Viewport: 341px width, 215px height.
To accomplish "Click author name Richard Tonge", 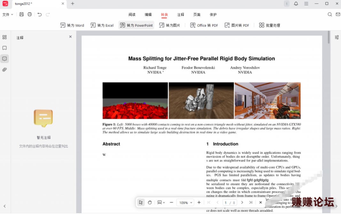I will [155, 68].
